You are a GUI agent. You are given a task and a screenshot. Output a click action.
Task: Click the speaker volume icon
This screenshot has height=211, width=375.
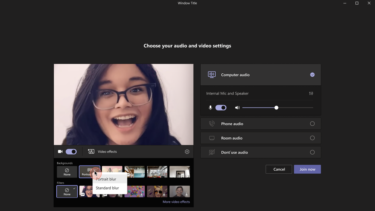coord(237,108)
